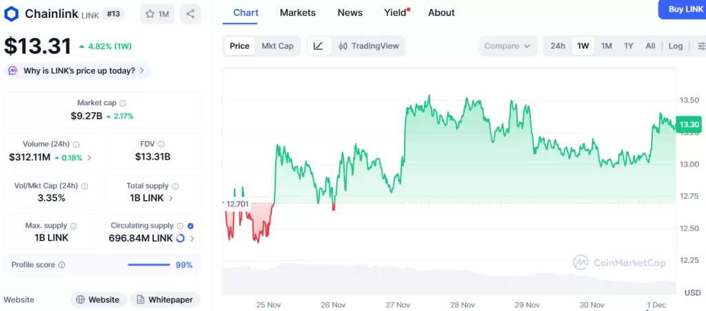Screen dimensions: 706x311
Task: Click the FDV info icon
Action: tap(161, 144)
